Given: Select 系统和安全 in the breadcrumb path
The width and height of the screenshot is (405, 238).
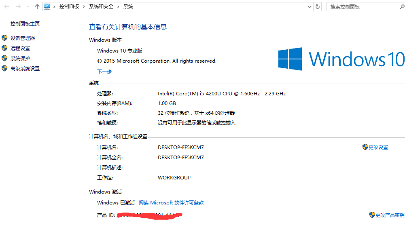Looking at the screenshot, I should pos(101,7).
